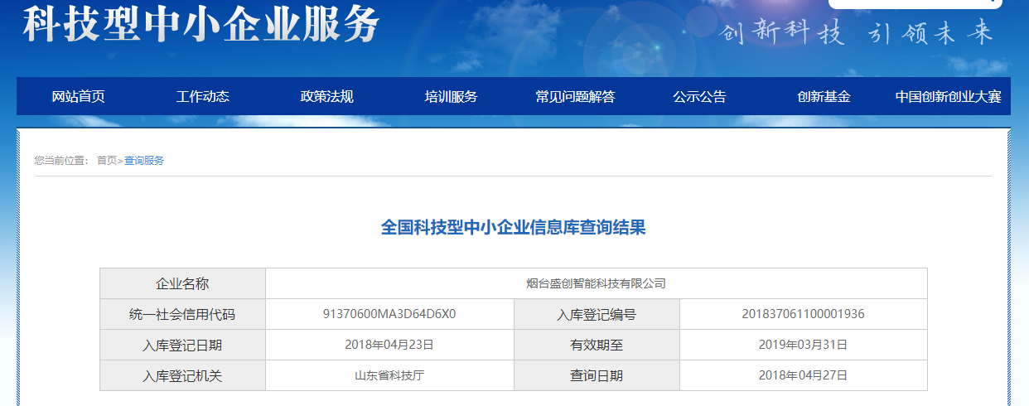
Task: Open 中国创新创业大赛 from the navigation bar
Action: point(948,97)
